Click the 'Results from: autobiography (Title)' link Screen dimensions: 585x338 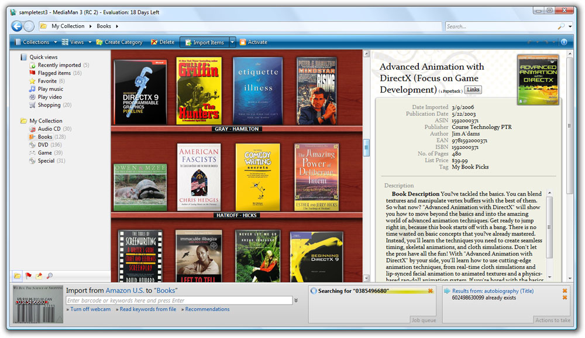coord(493,291)
